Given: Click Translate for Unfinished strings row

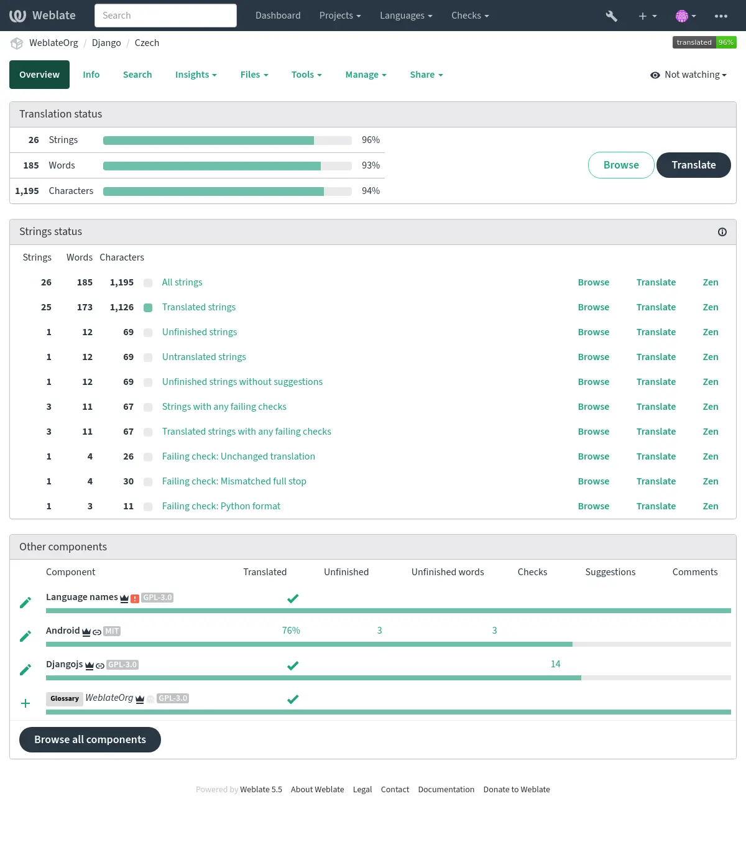Looking at the screenshot, I should click(x=656, y=332).
